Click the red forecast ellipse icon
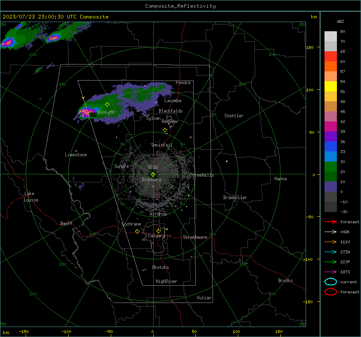Image resolution: width=361 pixels, height=337 pixels. click(x=331, y=292)
